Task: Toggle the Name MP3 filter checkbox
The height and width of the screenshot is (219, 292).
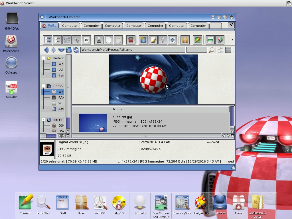Action: tap(219, 52)
